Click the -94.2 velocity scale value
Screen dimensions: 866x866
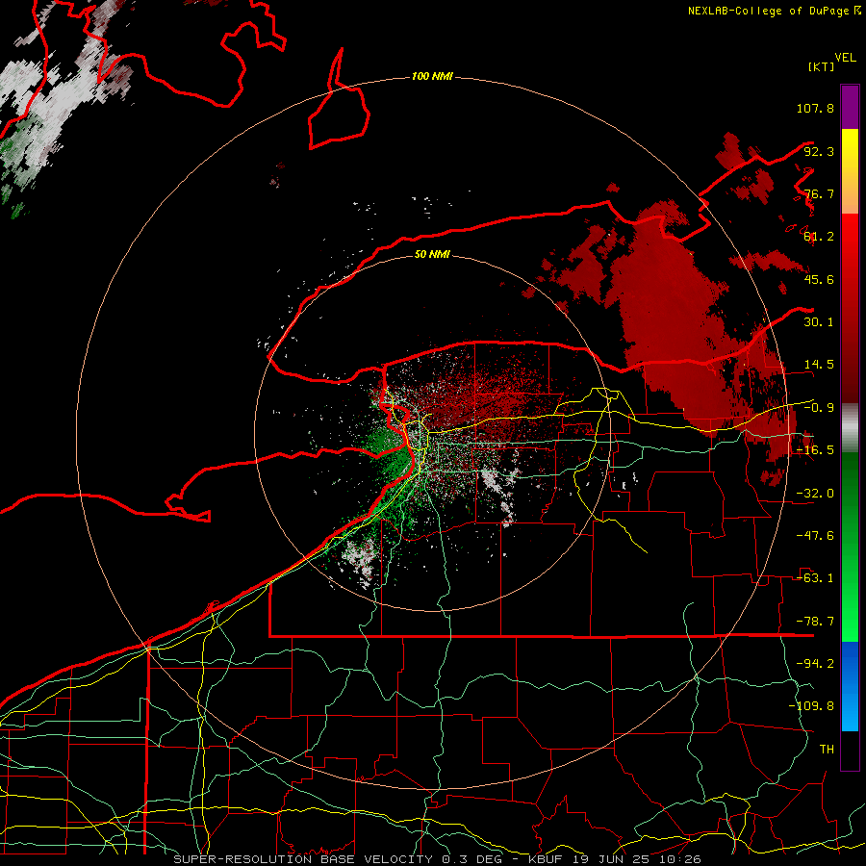(815, 663)
